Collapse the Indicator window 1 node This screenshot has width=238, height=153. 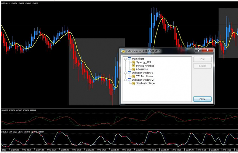[x=125, y=73]
